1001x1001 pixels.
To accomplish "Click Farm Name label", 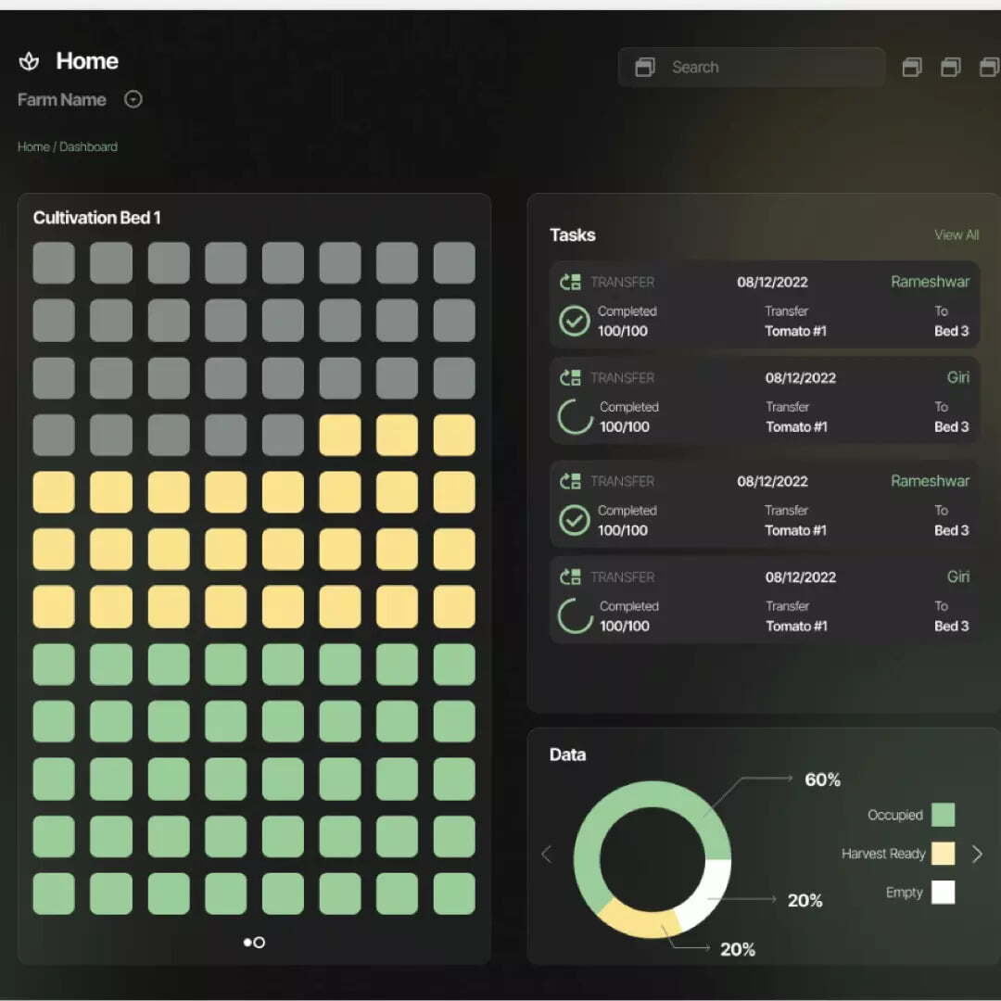I will point(62,99).
